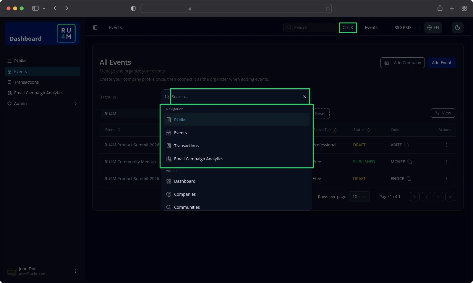Open RU4M in the sidebar
473x283 pixels.
click(43, 61)
